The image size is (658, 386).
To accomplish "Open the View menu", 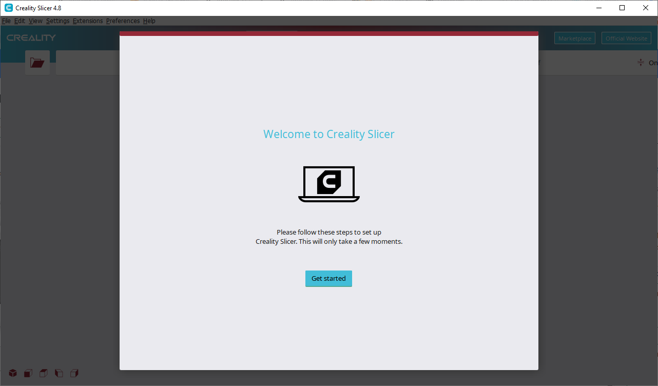I will click(35, 21).
